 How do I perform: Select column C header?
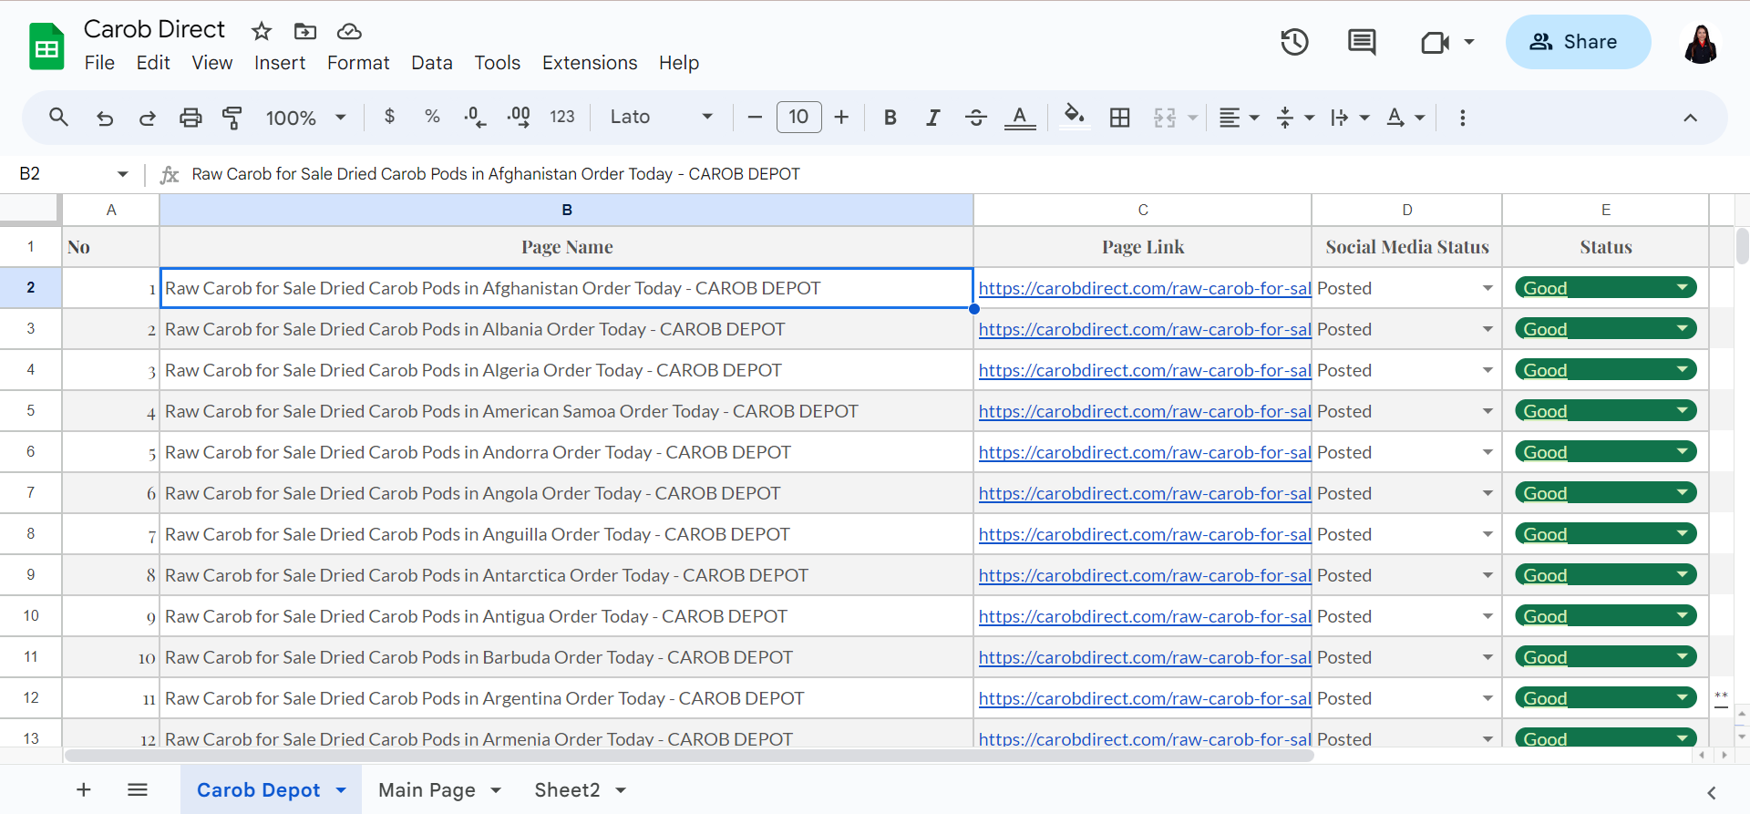coord(1143,210)
